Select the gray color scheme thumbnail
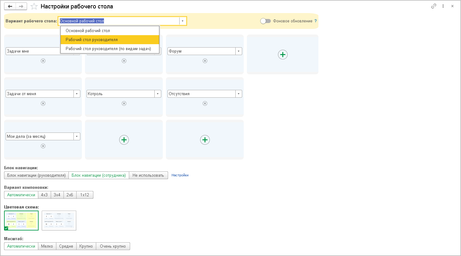 (x=59, y=221)
